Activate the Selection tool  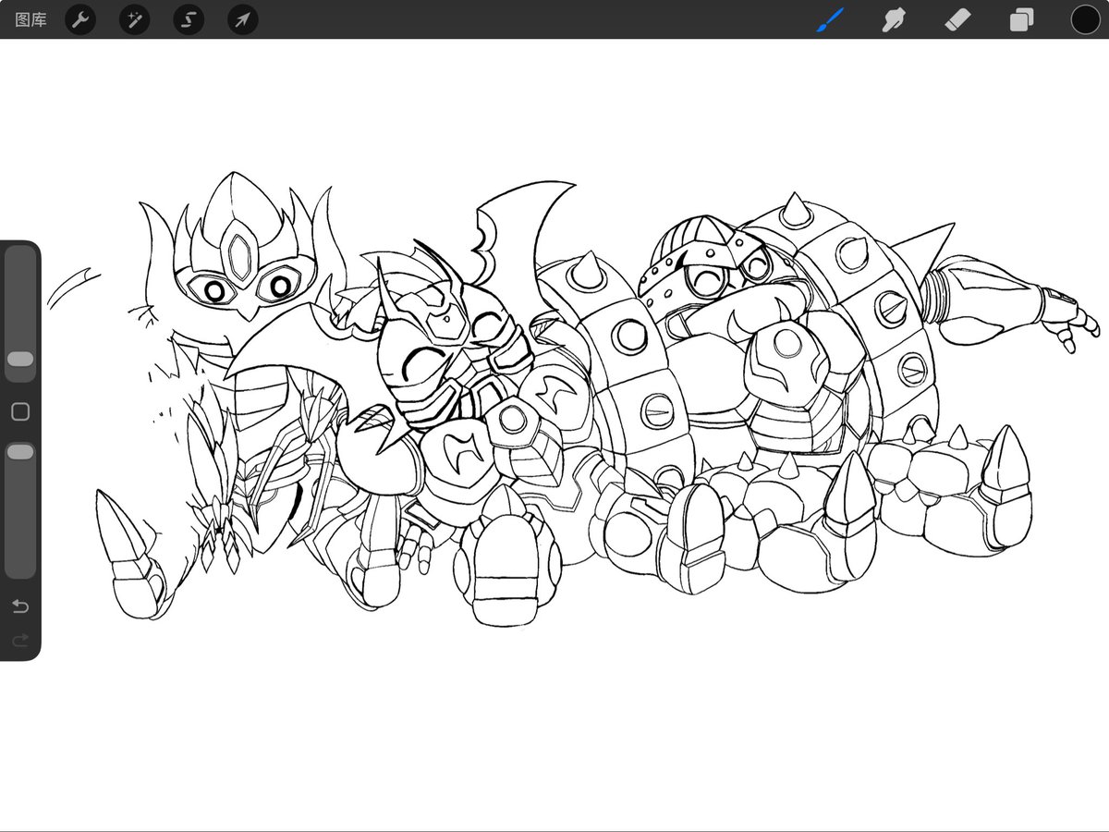[x=189, y=19]
